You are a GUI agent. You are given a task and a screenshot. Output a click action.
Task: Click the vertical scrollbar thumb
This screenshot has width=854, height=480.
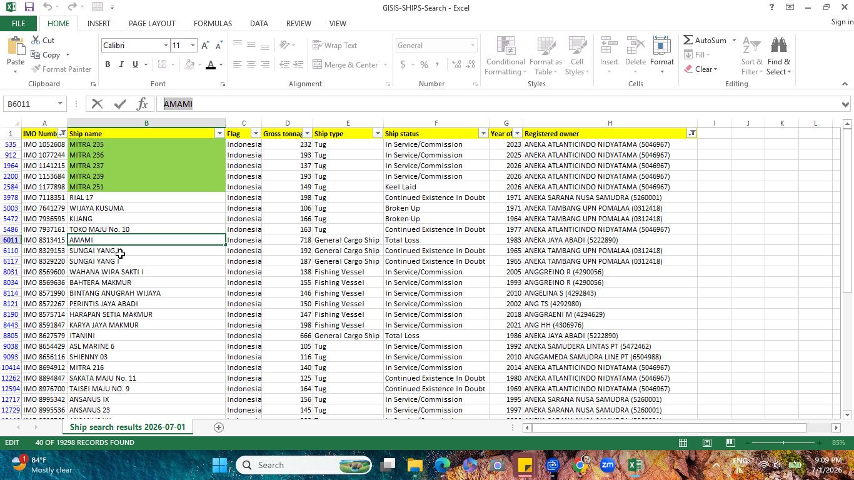(847, 211)
